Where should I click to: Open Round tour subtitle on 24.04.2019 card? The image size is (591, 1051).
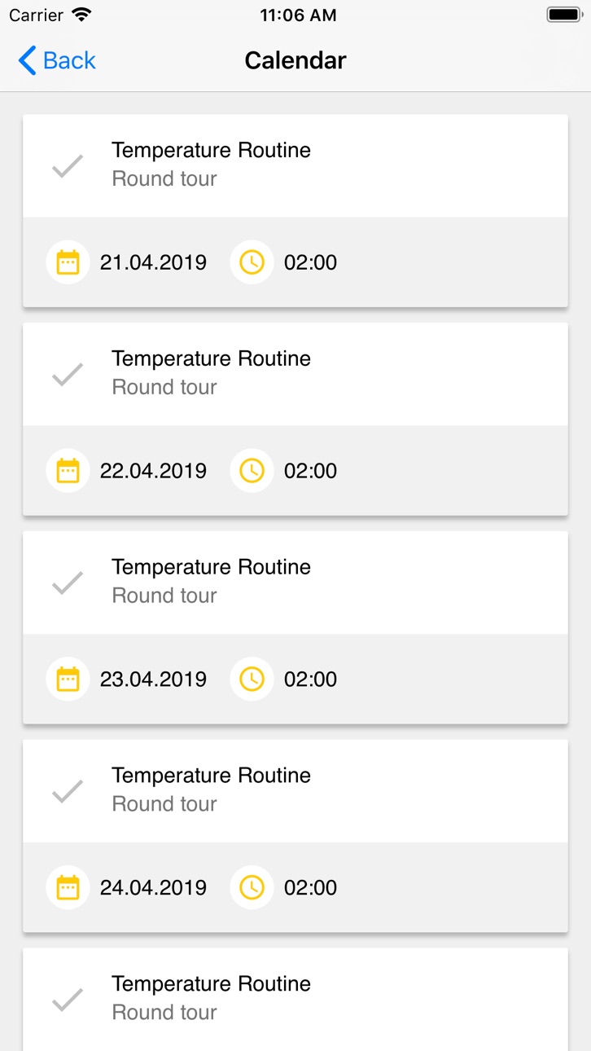(164, 803)
